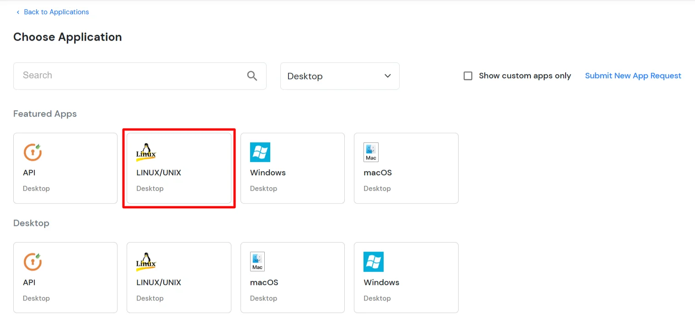Pick the Windows logo icon in the Desktop section
This screenshot has width=695, height=323.
pyautogui.click(x=374, y=262)
